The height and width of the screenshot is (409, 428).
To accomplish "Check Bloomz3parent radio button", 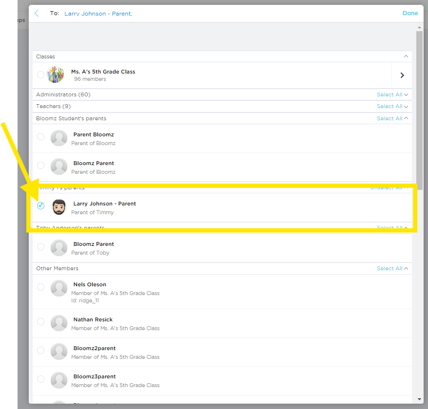I will [x=40, y=379].
